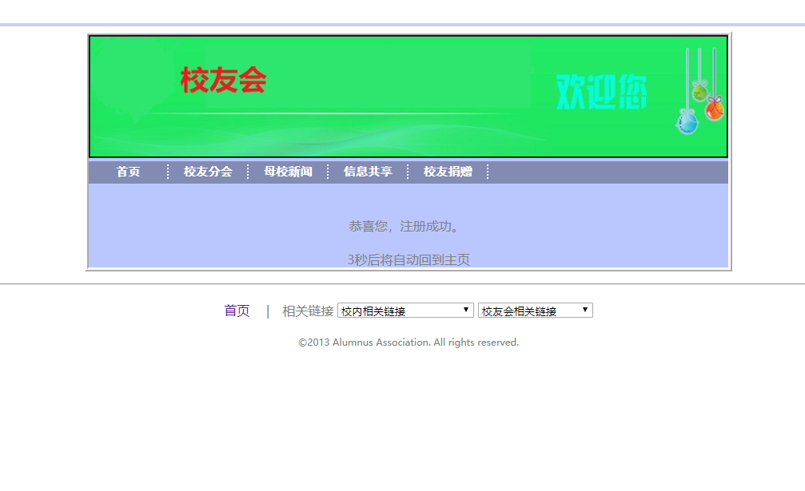805x491 pixels.
Task: Navigate to 校友捐赠 from the menu bar
Action: click(448, 170)
